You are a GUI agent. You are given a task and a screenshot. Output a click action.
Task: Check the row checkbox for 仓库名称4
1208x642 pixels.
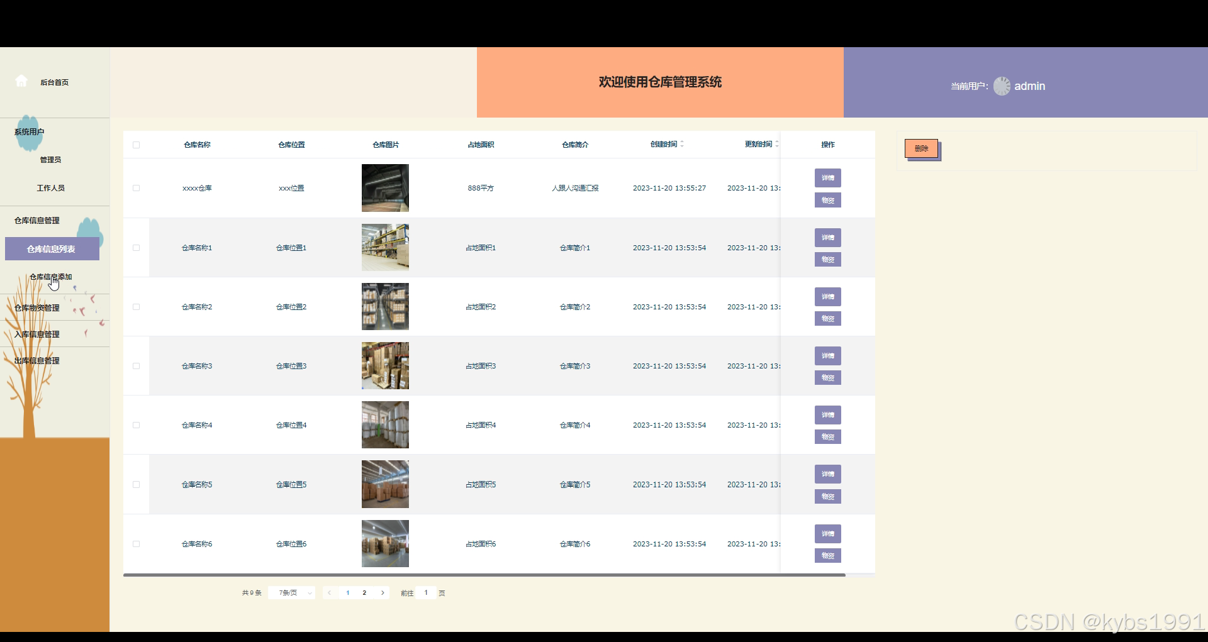(x=136, y=425)
